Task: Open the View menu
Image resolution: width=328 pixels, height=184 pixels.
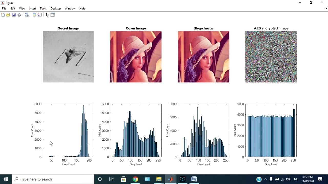Action: [x=22, y=9]
